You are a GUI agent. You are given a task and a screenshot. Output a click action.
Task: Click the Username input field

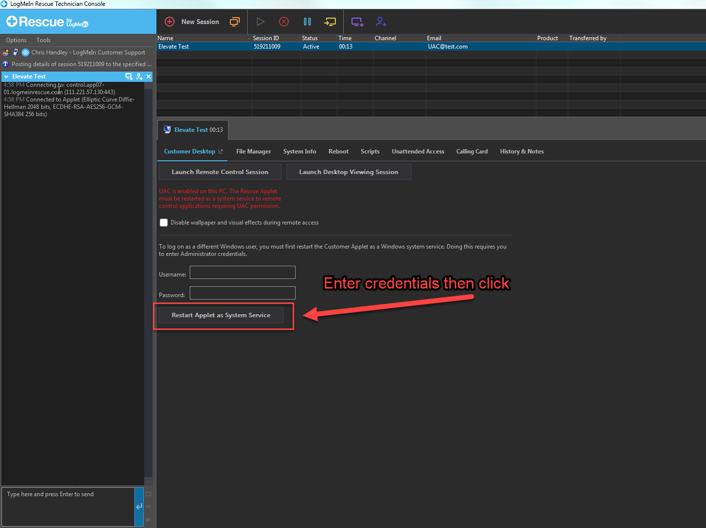pyautogui.click(x=243, y=273)
